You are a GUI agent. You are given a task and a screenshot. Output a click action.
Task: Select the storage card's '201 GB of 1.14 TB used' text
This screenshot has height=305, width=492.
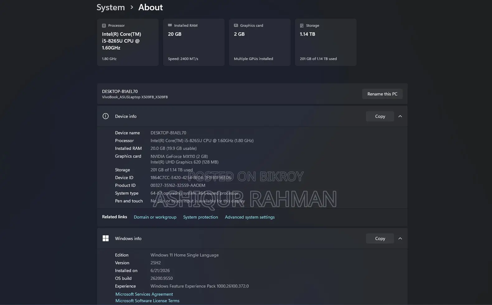coord(318,59)
